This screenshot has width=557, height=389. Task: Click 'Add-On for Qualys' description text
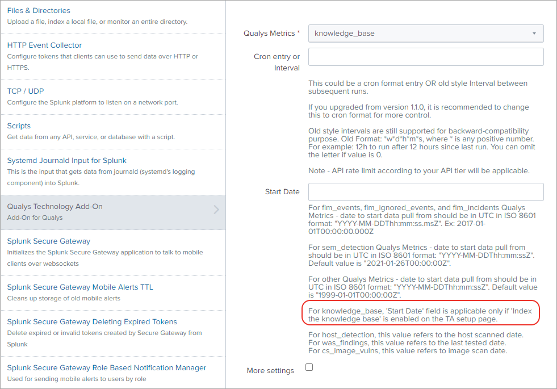tap(35, 217)
